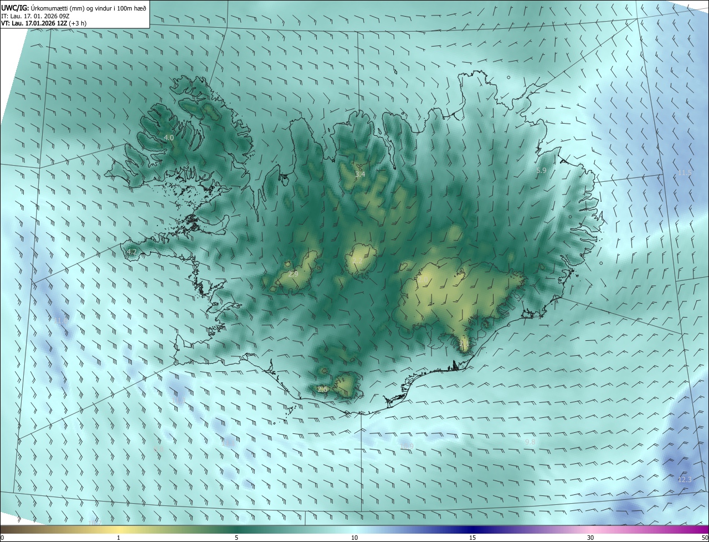Screen dimensions: 709x542
Task: Click the 0 tick on the color scale
Action: [2, 538]
